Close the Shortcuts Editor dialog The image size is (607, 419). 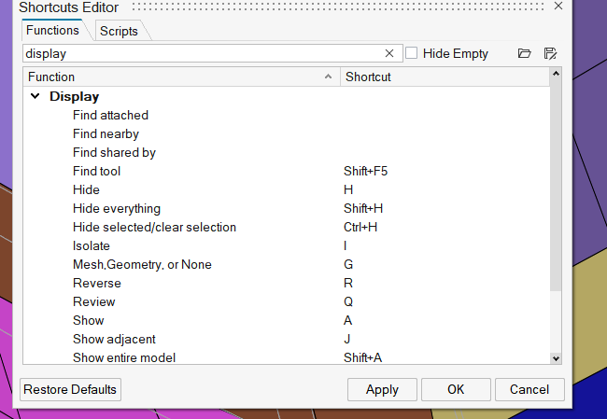(558, 6)
